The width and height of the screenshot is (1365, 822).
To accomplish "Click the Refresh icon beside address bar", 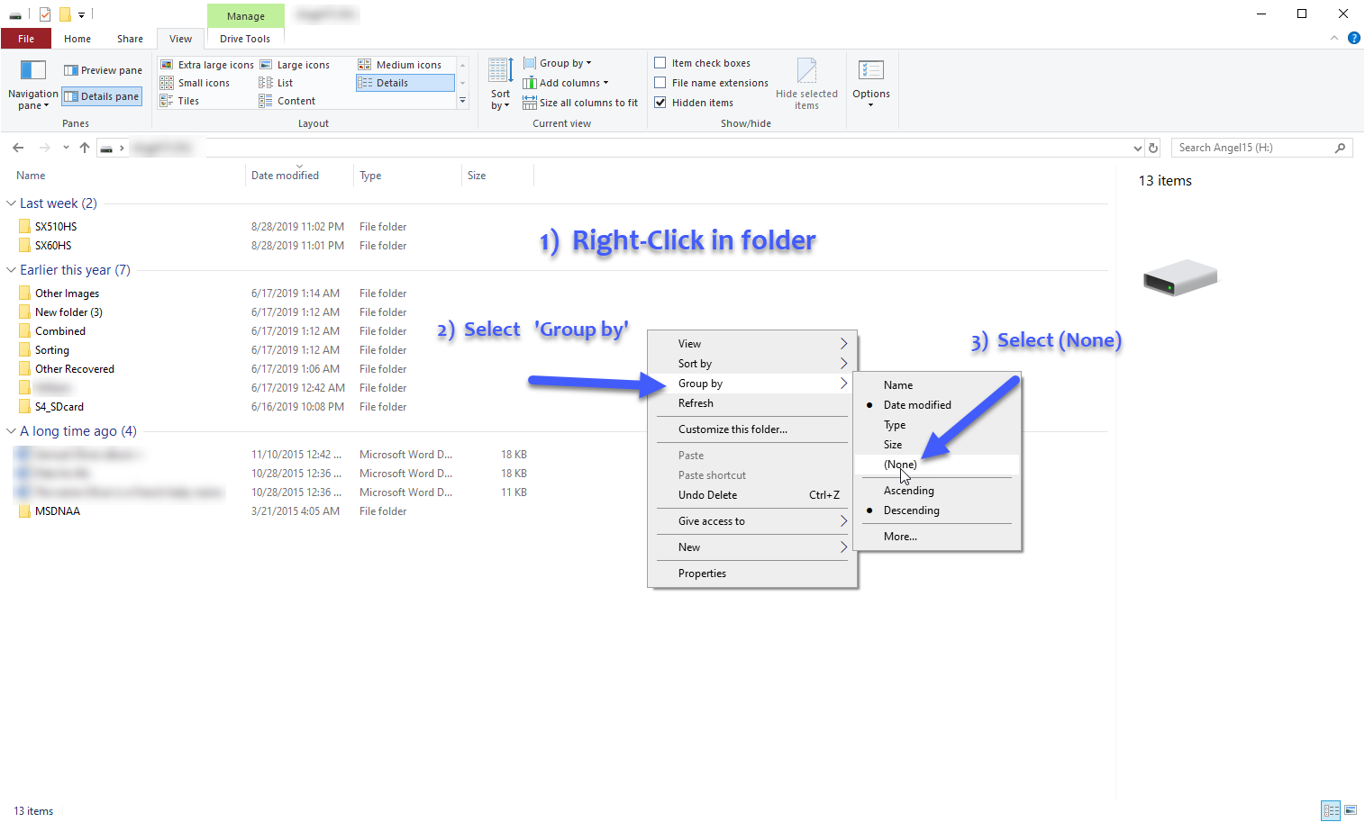I will [x=1153, y=148].
